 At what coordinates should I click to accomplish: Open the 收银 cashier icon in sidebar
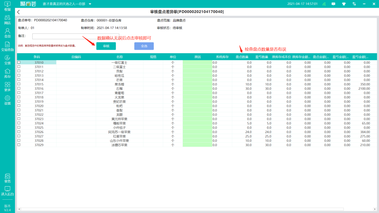point(7,6)
